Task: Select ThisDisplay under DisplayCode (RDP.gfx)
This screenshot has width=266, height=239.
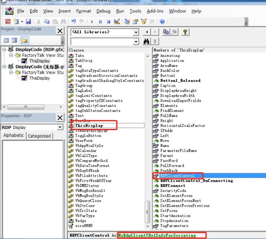Action: pyautogui.click(x=40, y=61)
